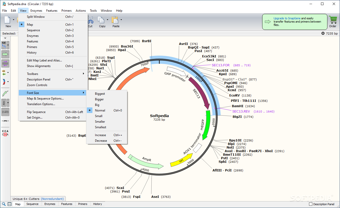Select the yellow ori feature on the map
The width and height of the screenshot is (340, 208).
click(x=181, y=161)
